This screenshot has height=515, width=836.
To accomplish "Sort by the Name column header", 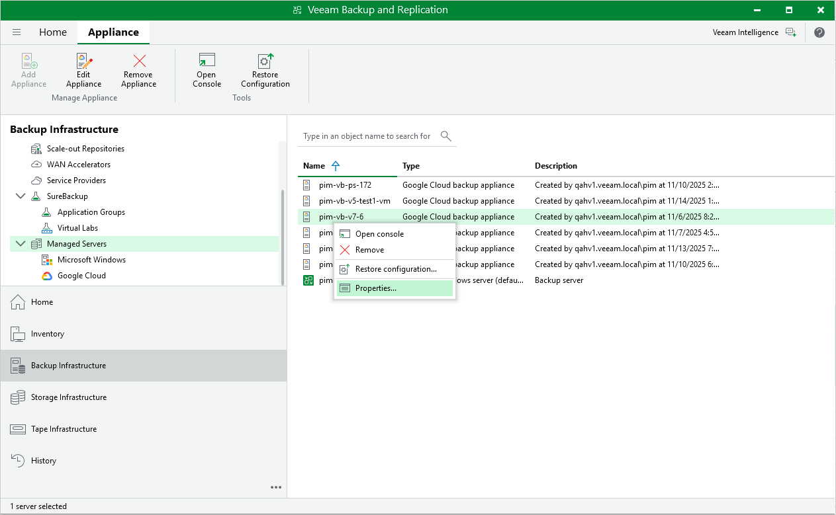I will [x=347, y=166].
